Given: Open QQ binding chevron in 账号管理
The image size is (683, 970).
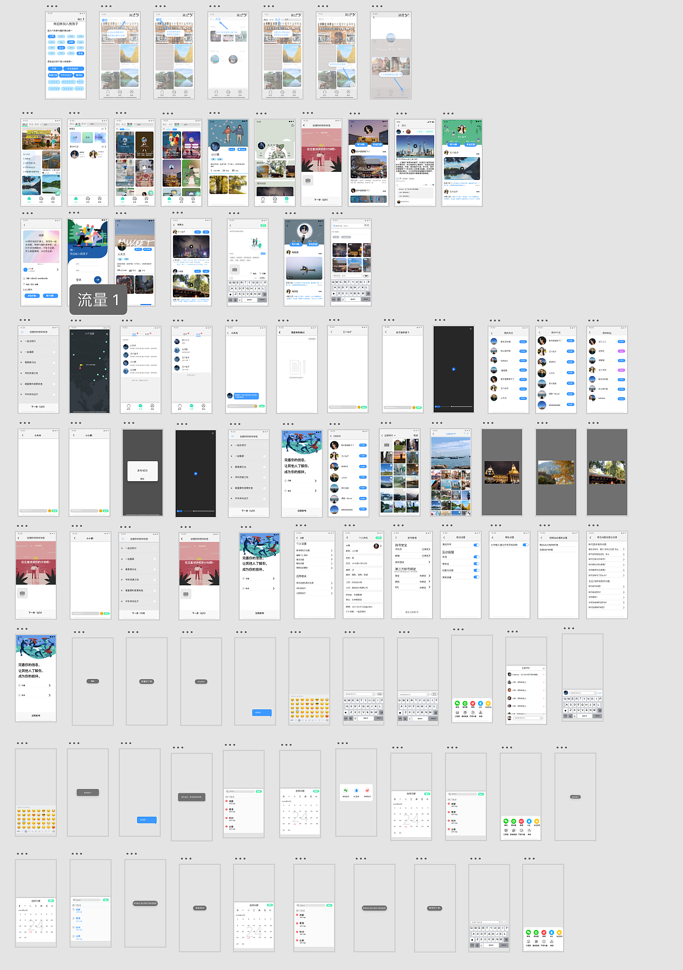Looking at the screenshot, I should pyautogui.click(x=429, y=587).
